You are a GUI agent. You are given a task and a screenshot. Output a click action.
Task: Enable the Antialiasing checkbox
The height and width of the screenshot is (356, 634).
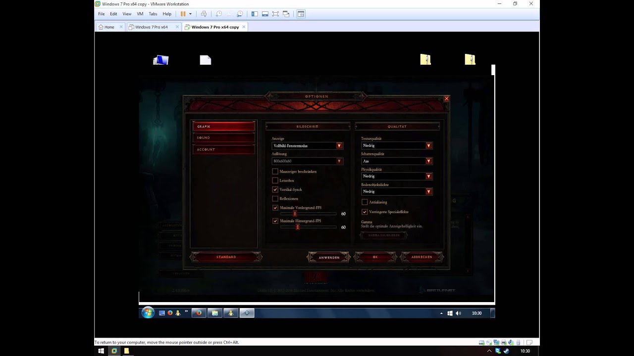pyautogui.click(x=365, y=202)
